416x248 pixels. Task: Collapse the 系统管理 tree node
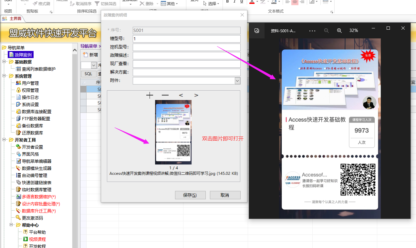(x=4, y=76)
